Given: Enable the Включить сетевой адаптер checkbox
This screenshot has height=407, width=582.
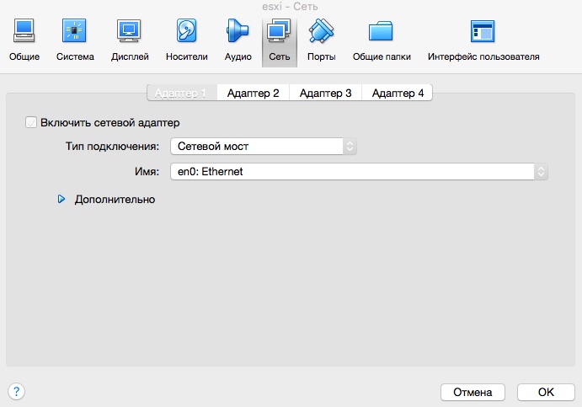Looking at the screenshot, I should [32, 123].
